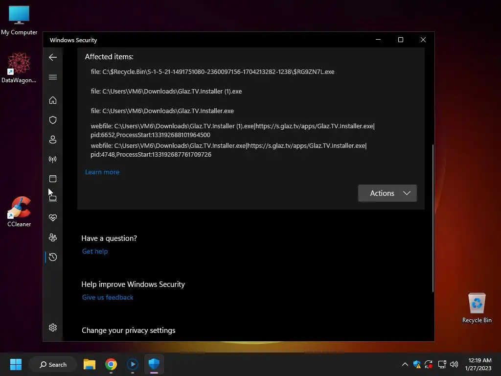This screenshot has height=376, width=501.
Task: Open the clock and date flyout
Action: (478, 364)
